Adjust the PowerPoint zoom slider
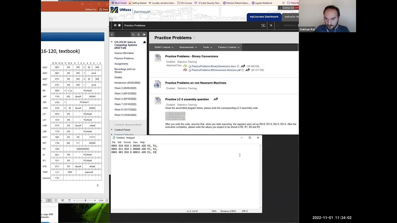This screenshot has width=397, height=223. (85, 200)
